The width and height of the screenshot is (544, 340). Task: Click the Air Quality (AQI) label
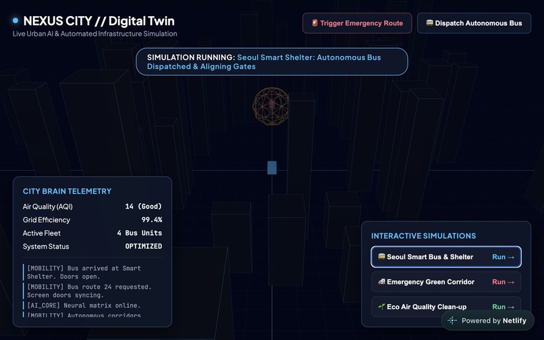(x=47, y=207)
